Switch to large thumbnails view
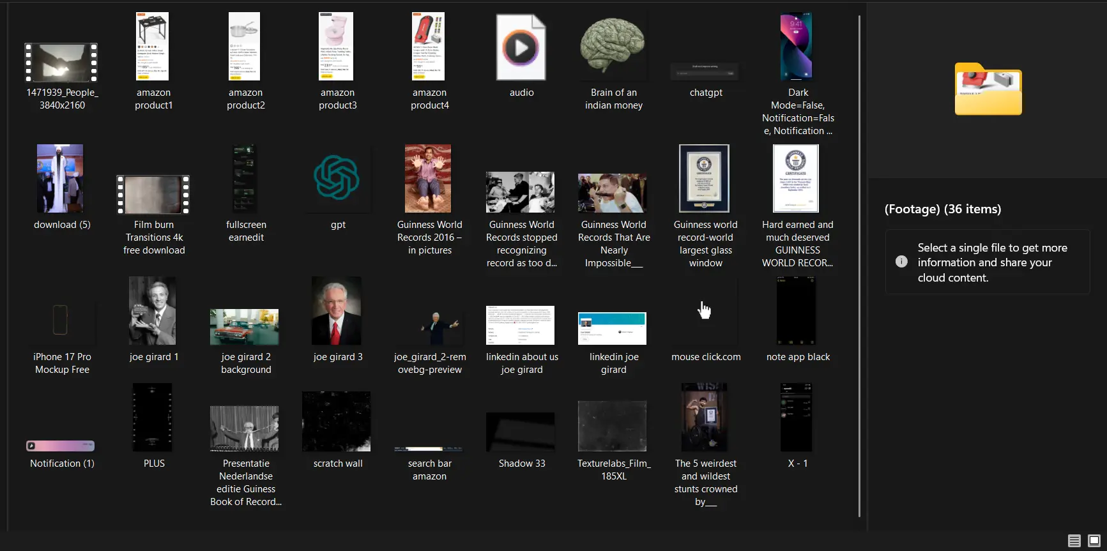The height and width of the screenshot is (551, 1107). click(x=1094, y=541)
